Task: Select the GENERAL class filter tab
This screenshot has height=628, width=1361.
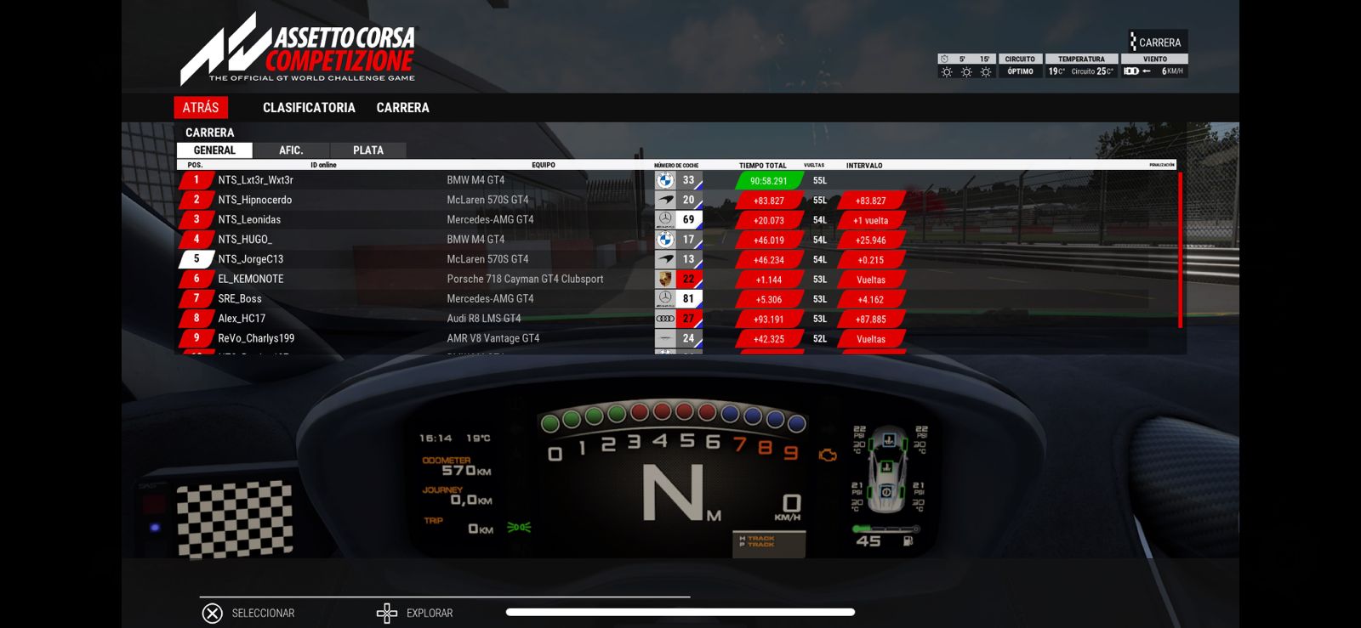Action: coord(214,150)
